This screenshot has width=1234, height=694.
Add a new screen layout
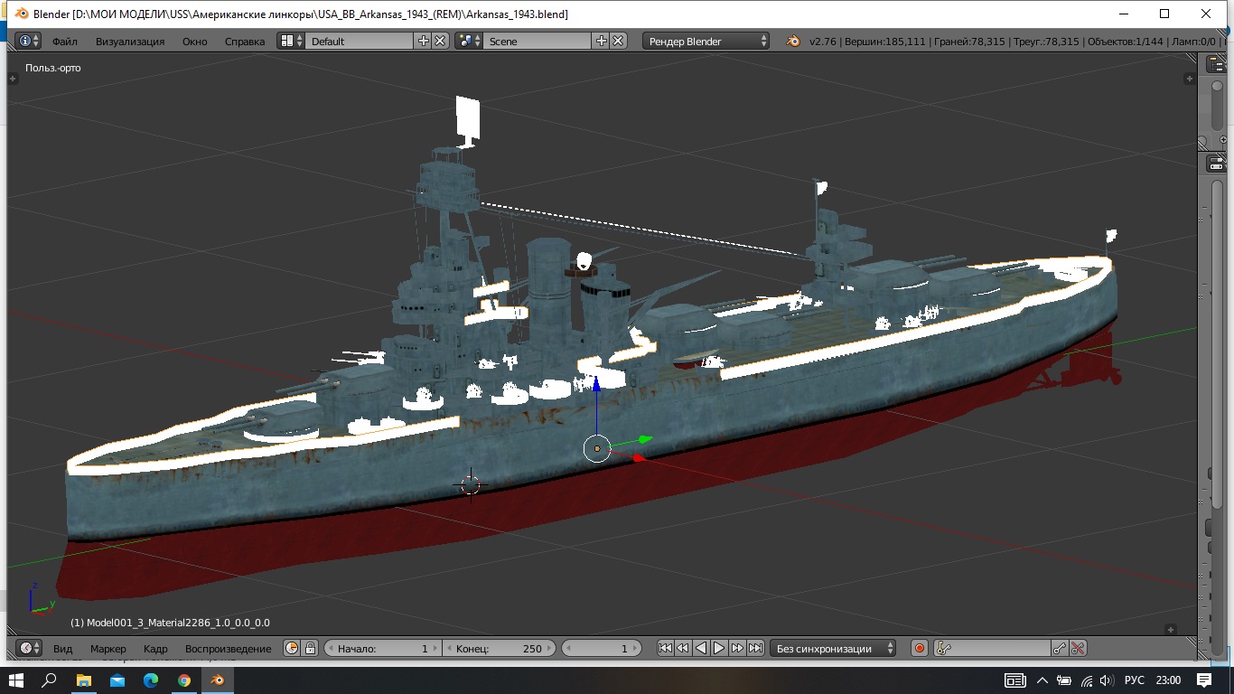[423, 41]
